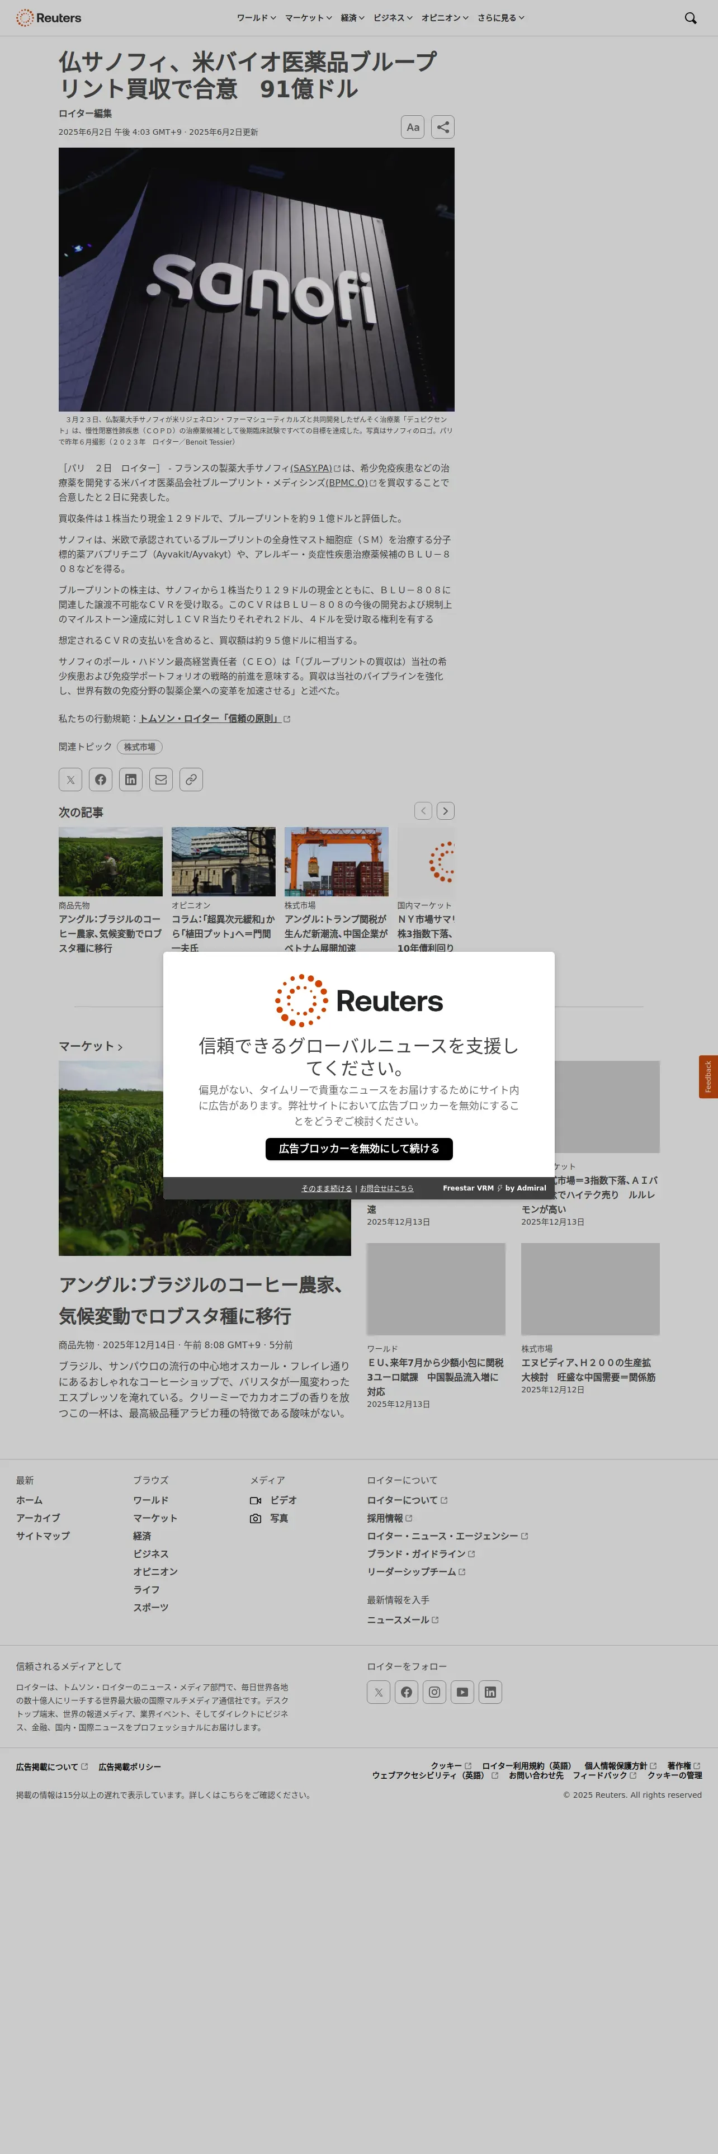Open エヌビディア、Ｈ２００の生産拡大検討 article
This screenshot has width=718, height=2154.
[x=588, y=1369]
